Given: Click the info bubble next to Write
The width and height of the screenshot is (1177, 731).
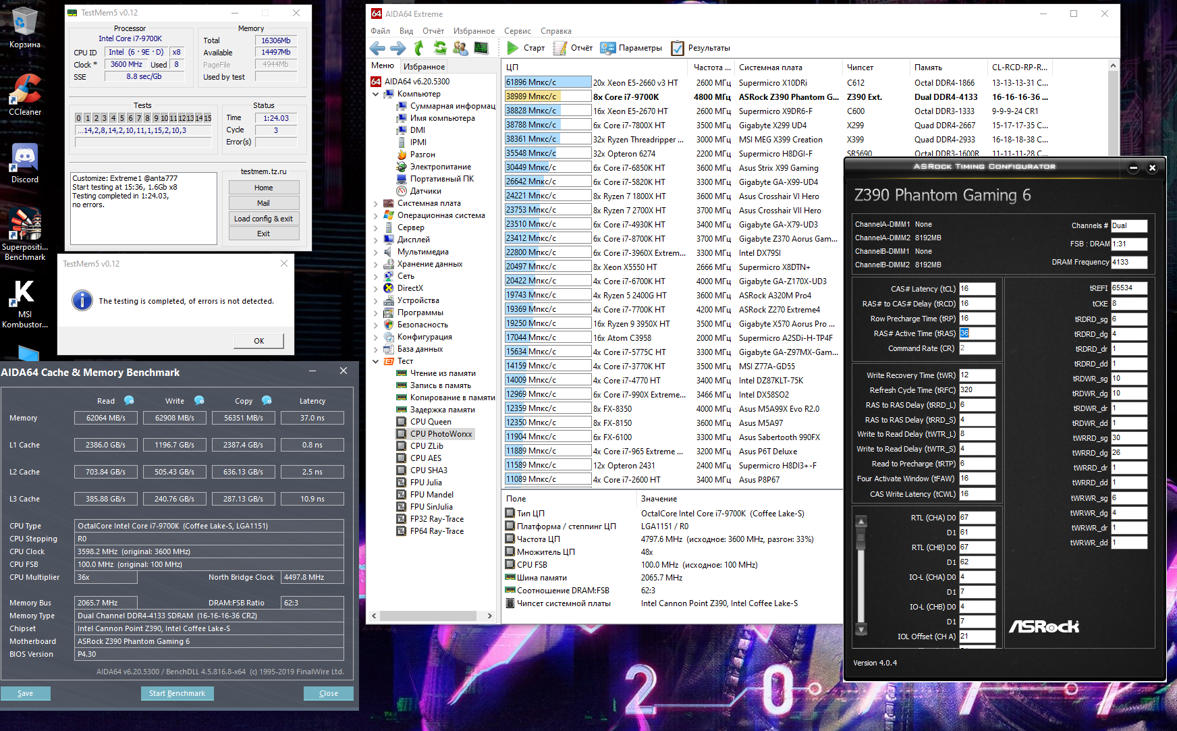Looking at the screenshot, I should coord(199,400).
